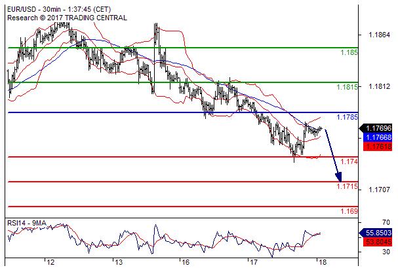
Task: Click the 1.1864 price axis value
Action: click(x=379, y=35)
